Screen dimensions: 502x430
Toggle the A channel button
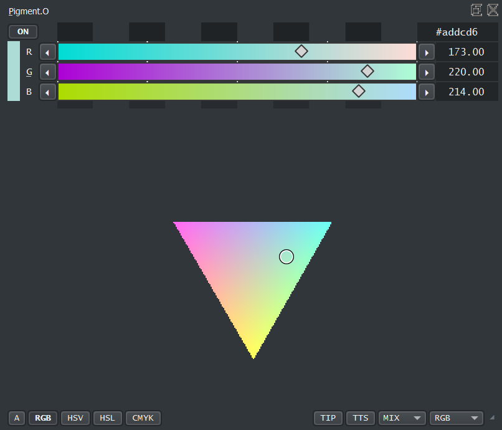tap(17, 418)
